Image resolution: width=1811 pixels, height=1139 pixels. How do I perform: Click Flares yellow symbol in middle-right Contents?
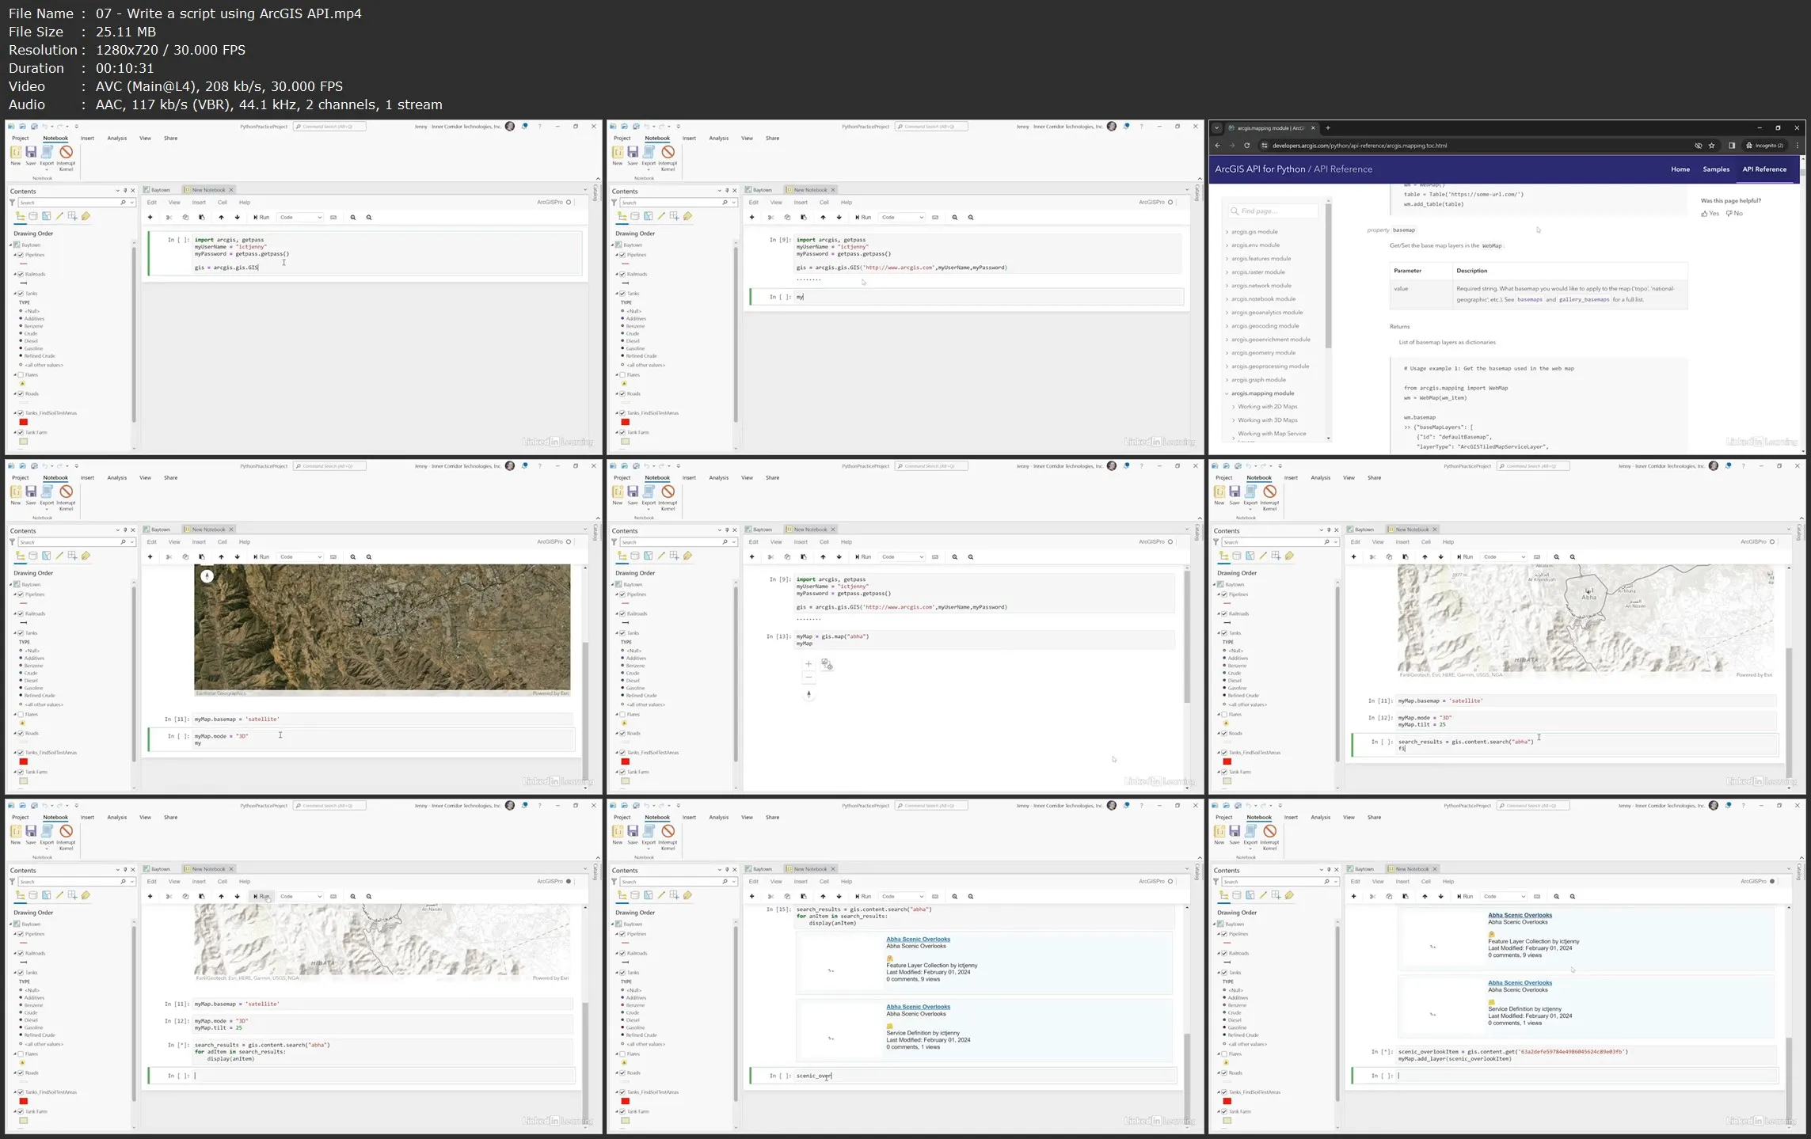click(x=1226, y=723)
